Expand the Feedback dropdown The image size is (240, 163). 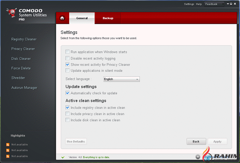point(214,4)
